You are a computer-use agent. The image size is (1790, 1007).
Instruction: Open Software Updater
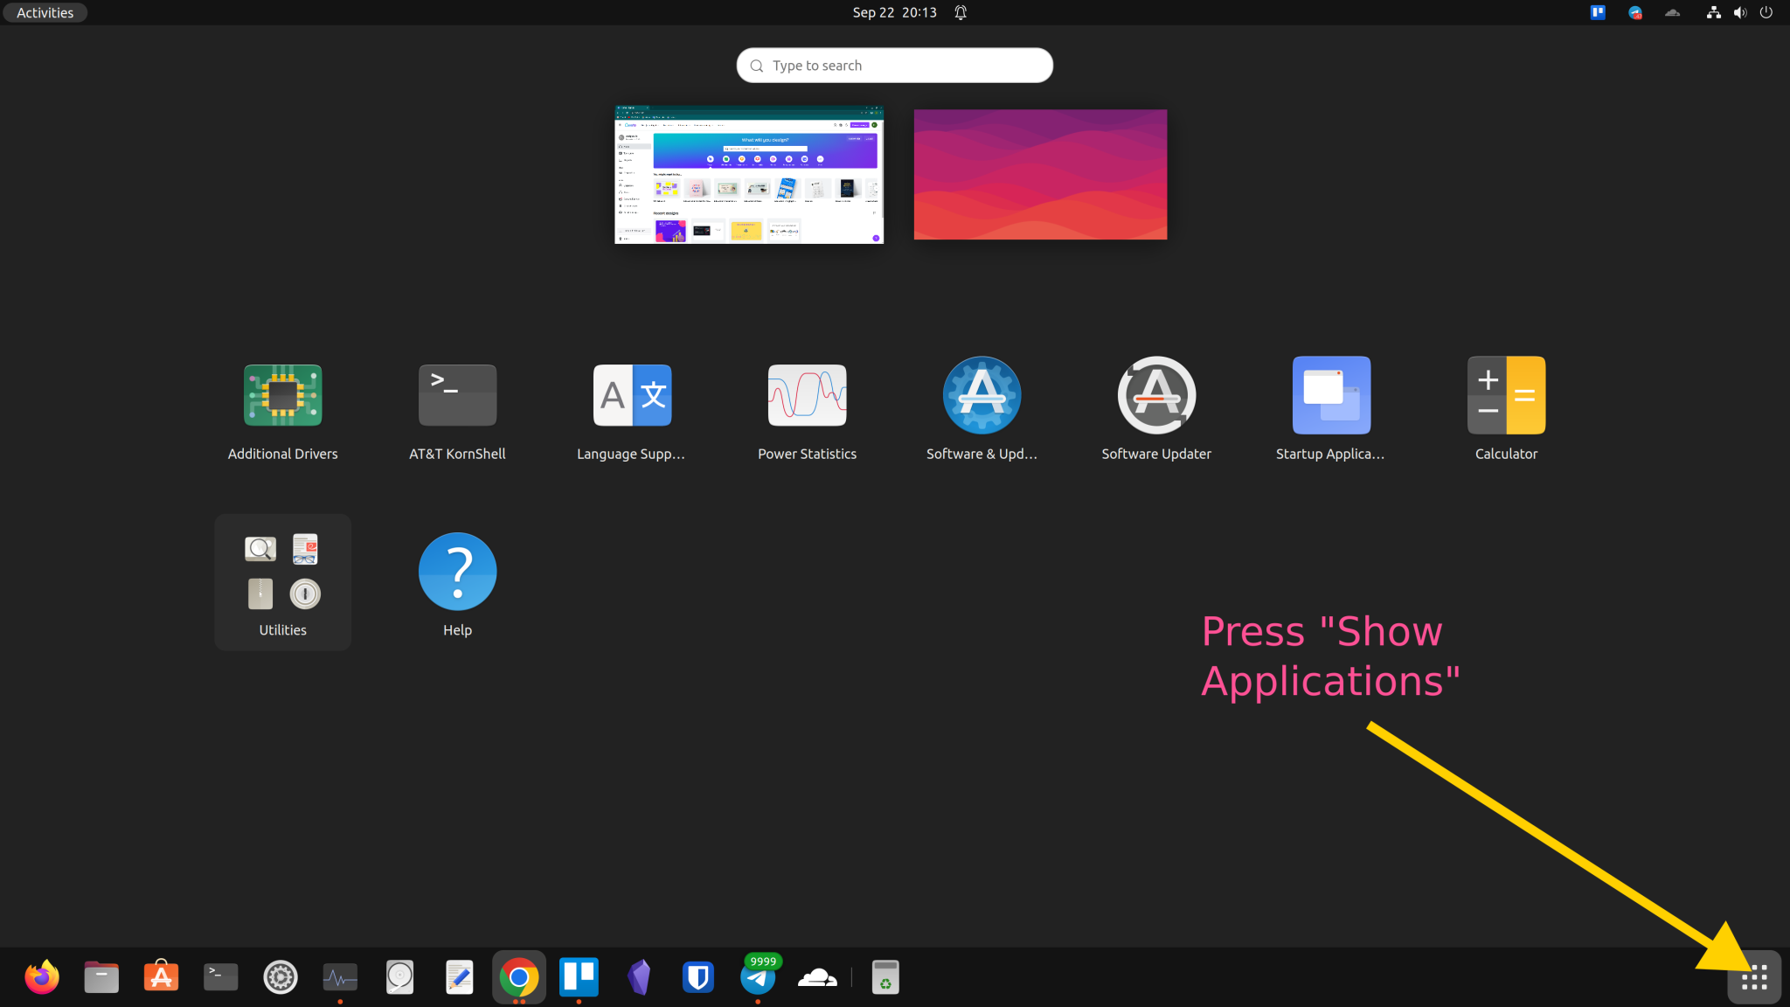(1155, 395)
